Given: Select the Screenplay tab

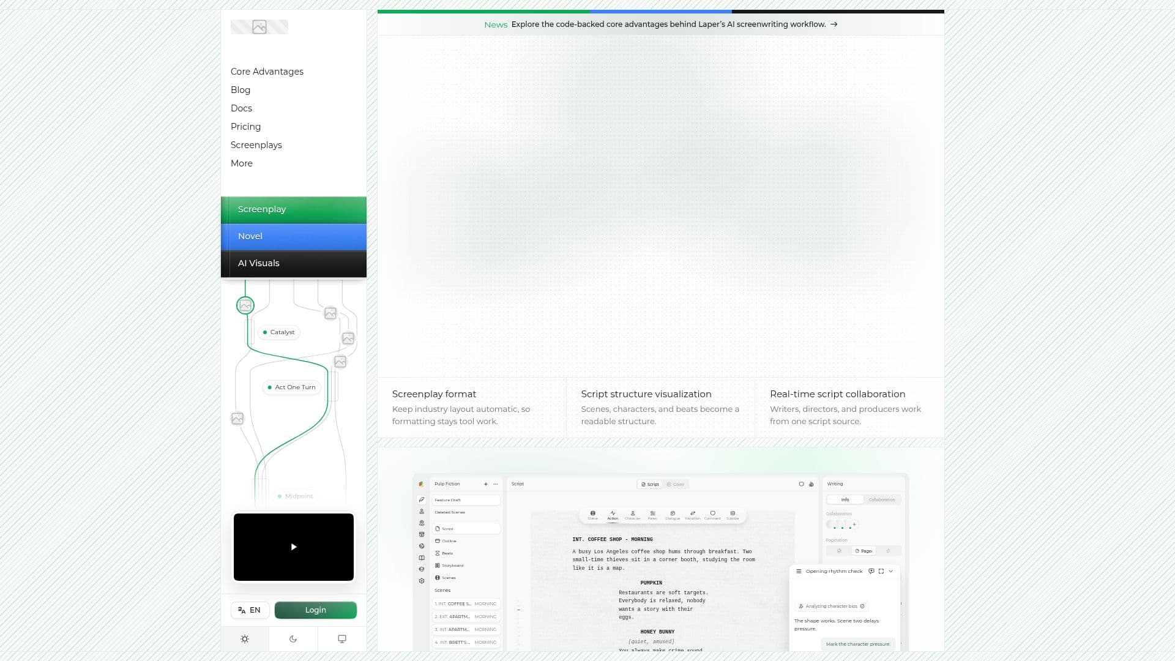Looking at the screenshot, I should coord(294,210).
